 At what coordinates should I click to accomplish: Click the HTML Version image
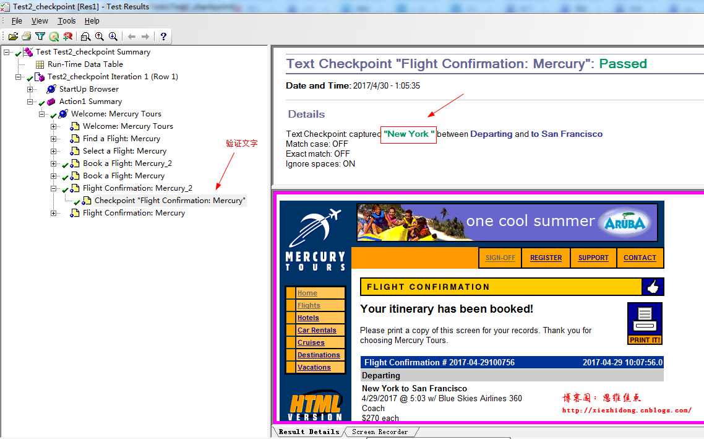point(315,406)
